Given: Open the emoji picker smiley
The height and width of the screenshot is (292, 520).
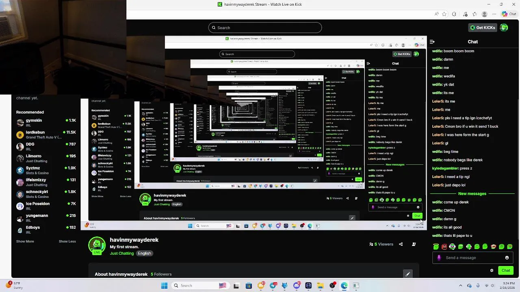Looking at the screenshot, I should click(x=507, y=258).
